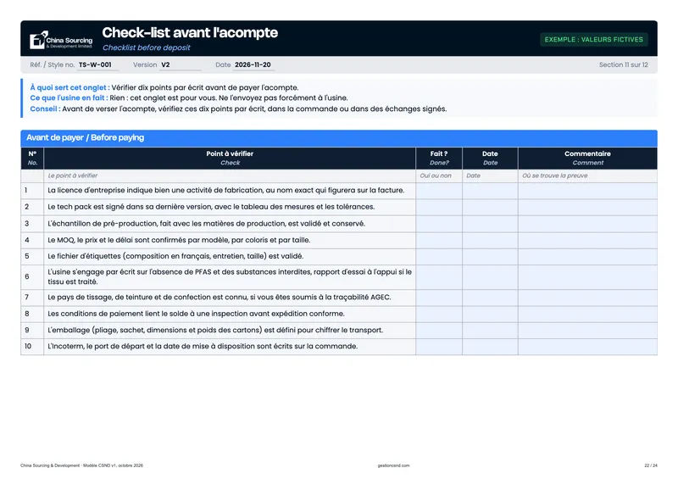Click the style number field TS-W-001
Viewport: 678px width, 479px height.
click(x=97, y=65)
